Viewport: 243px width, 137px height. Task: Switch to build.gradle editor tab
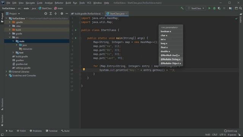coord(87,14)
